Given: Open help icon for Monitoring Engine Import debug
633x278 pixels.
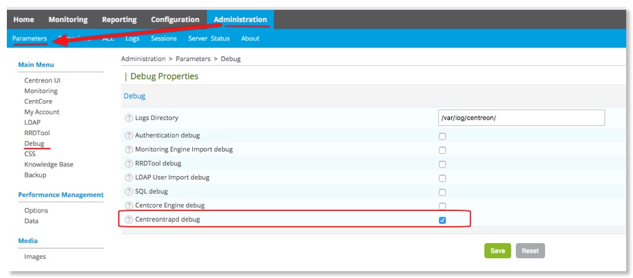Looking at the screenshot, I should click(x=129, y=149).
